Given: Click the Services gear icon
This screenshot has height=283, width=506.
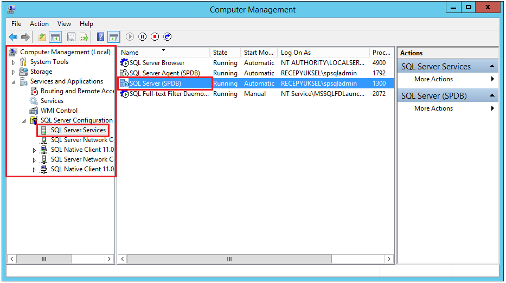Looking at the screenshot, I should tap(34, 101).
